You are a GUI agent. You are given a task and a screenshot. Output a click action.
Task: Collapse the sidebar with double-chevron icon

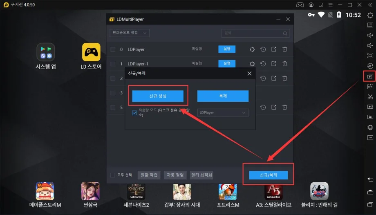pyautogui.click(x=370, y=5)
